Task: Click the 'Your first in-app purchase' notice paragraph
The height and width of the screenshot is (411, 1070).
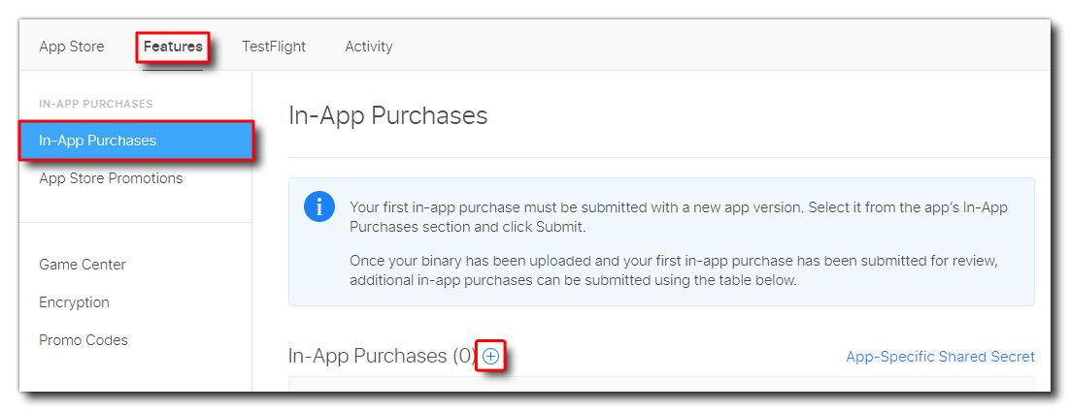Action: (677, 216)
